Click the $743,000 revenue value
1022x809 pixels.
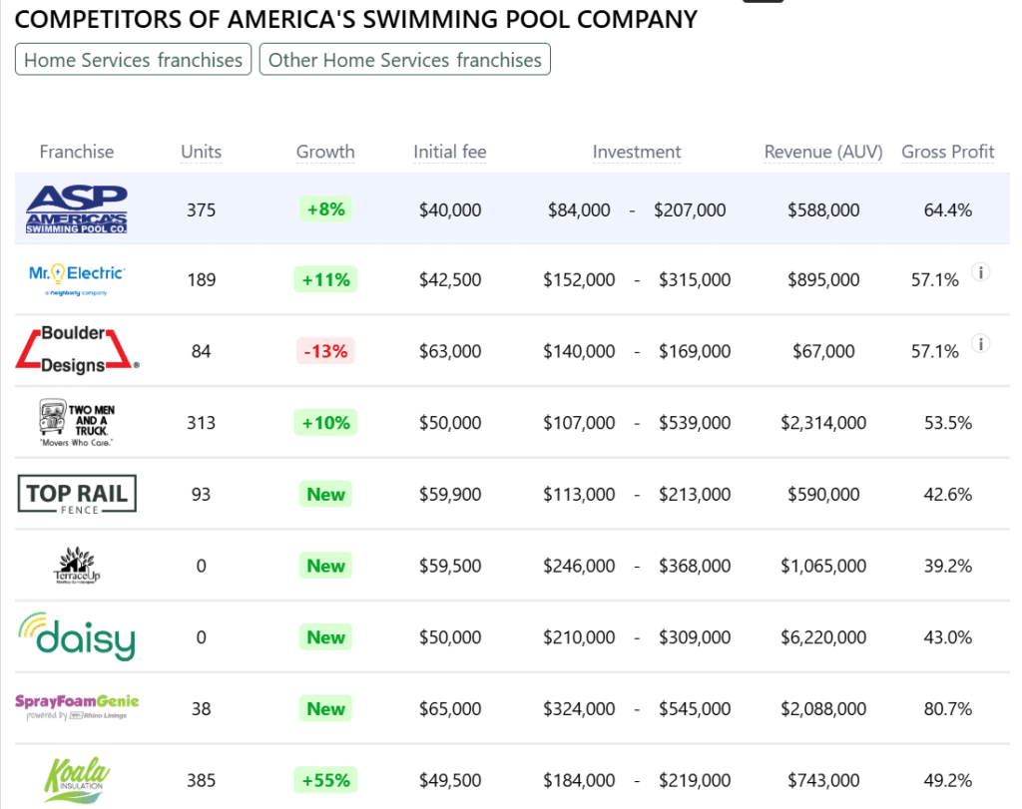(823, 780)
